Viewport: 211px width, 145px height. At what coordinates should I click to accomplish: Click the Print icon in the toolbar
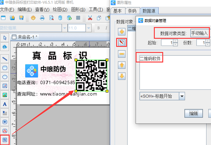(42, 18)
